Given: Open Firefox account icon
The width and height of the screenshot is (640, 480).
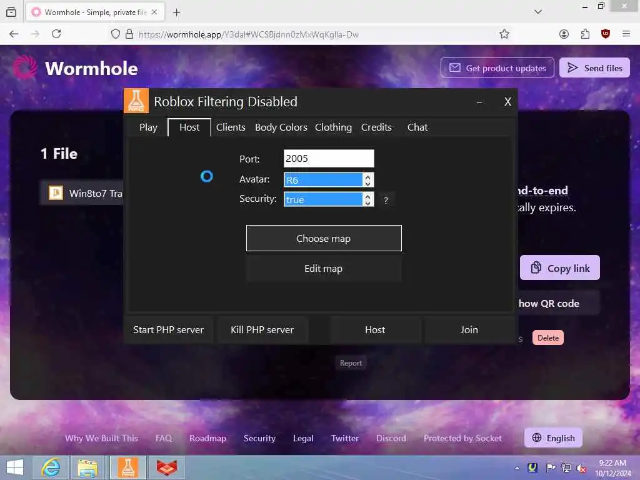Looking at the screenshot, I should coord(564,34).
